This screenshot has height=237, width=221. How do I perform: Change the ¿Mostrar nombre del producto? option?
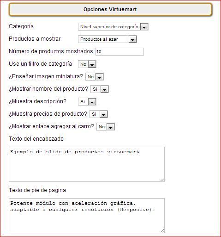point(100,89)
